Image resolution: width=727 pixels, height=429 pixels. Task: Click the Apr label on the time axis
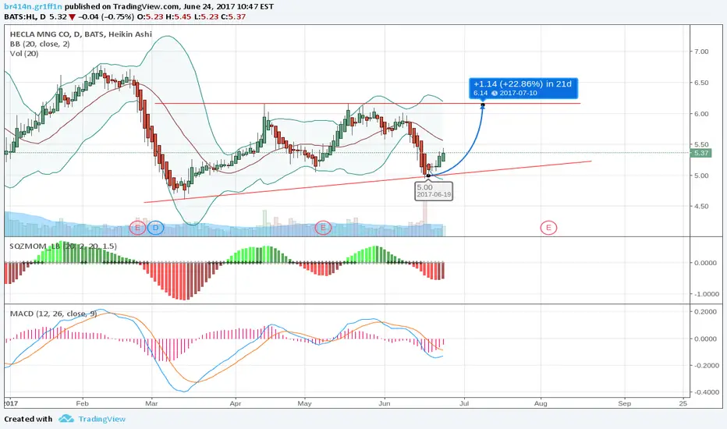point(236,403)
